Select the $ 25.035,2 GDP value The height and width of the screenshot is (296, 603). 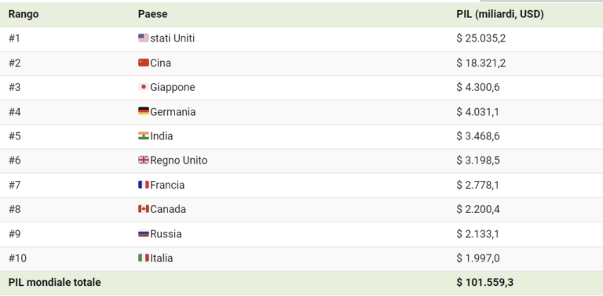point(481,38)
